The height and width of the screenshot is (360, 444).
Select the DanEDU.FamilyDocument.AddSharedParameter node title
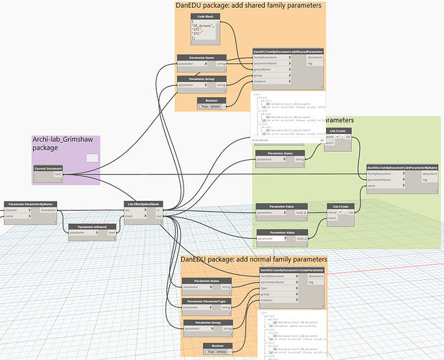click(x=288, y=52)
